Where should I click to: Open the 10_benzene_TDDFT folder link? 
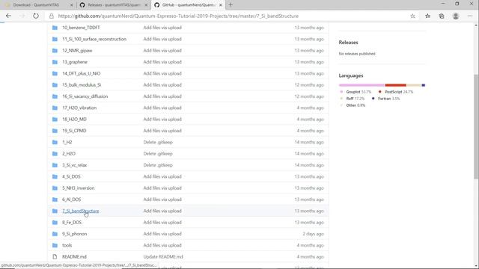coord(81,28)
